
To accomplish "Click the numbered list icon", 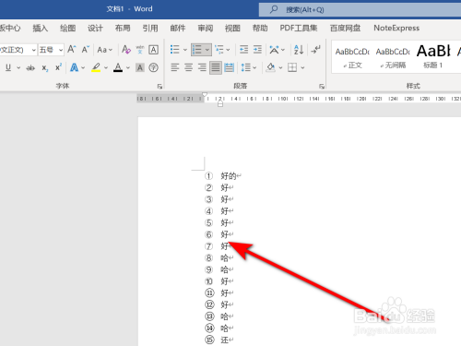I will (x=197, y=50).
